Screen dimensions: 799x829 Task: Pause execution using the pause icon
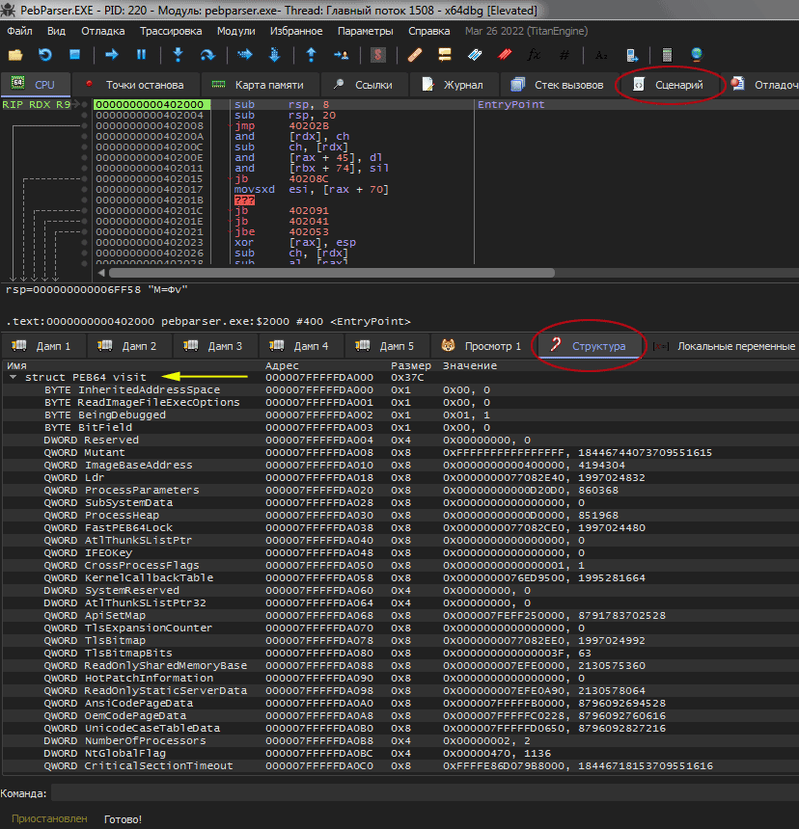141,55
